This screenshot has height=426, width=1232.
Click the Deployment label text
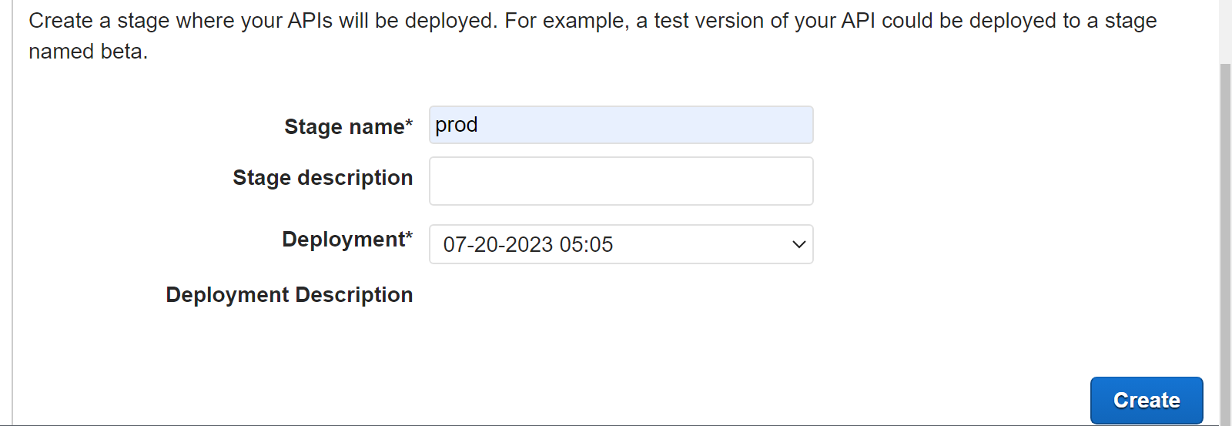point(343,240)
